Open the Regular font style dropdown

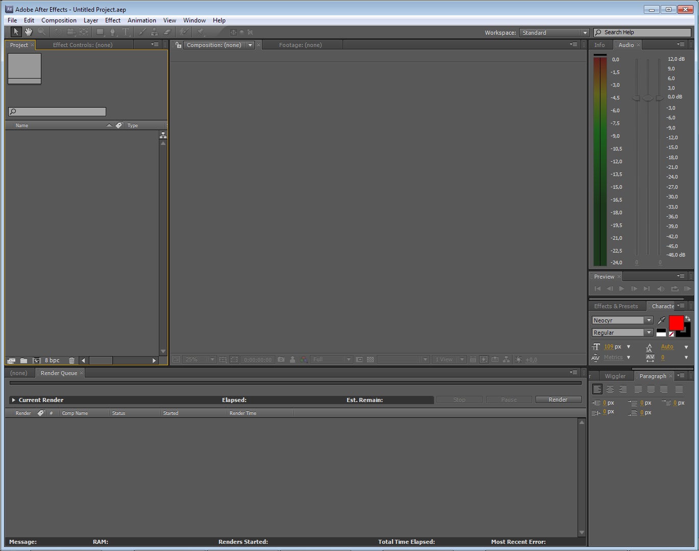[x=622, y=333]
